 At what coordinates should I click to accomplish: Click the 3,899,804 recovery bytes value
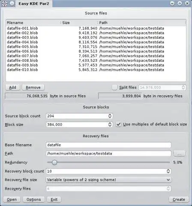click(x=120, y=96)
